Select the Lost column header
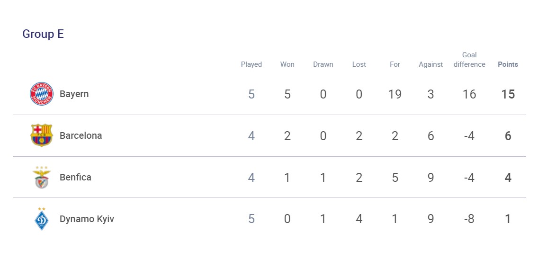Image resolution: width=538 pixels, height=260 pixels. (359, 64)
